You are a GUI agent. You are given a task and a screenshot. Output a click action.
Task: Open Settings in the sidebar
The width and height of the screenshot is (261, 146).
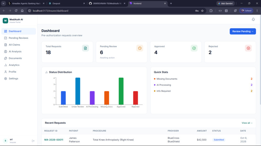pos(18,79)
